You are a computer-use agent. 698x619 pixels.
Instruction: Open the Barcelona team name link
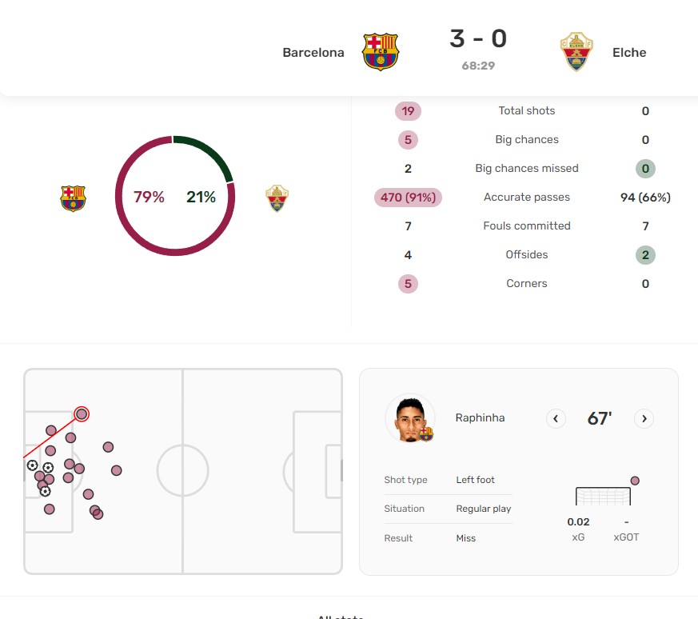pos(313,53)
